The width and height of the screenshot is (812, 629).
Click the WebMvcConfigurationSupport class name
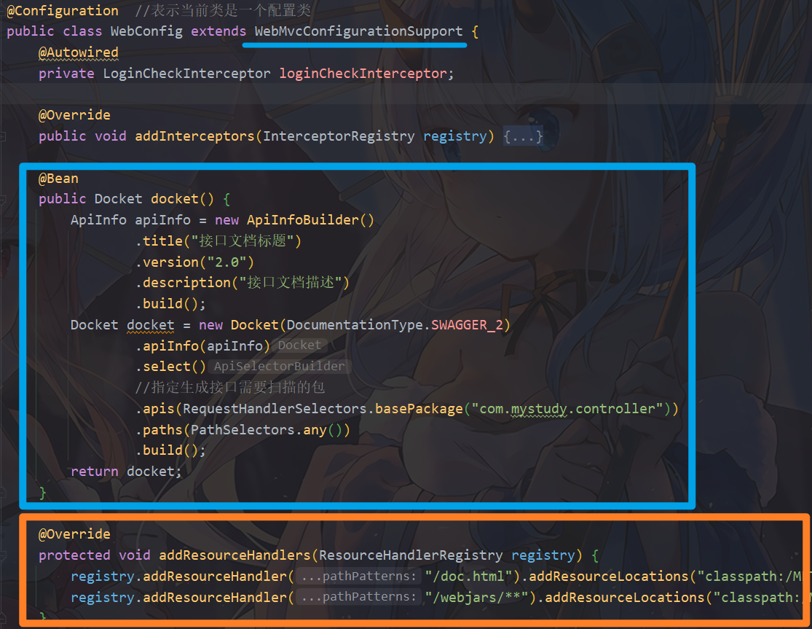358,31
